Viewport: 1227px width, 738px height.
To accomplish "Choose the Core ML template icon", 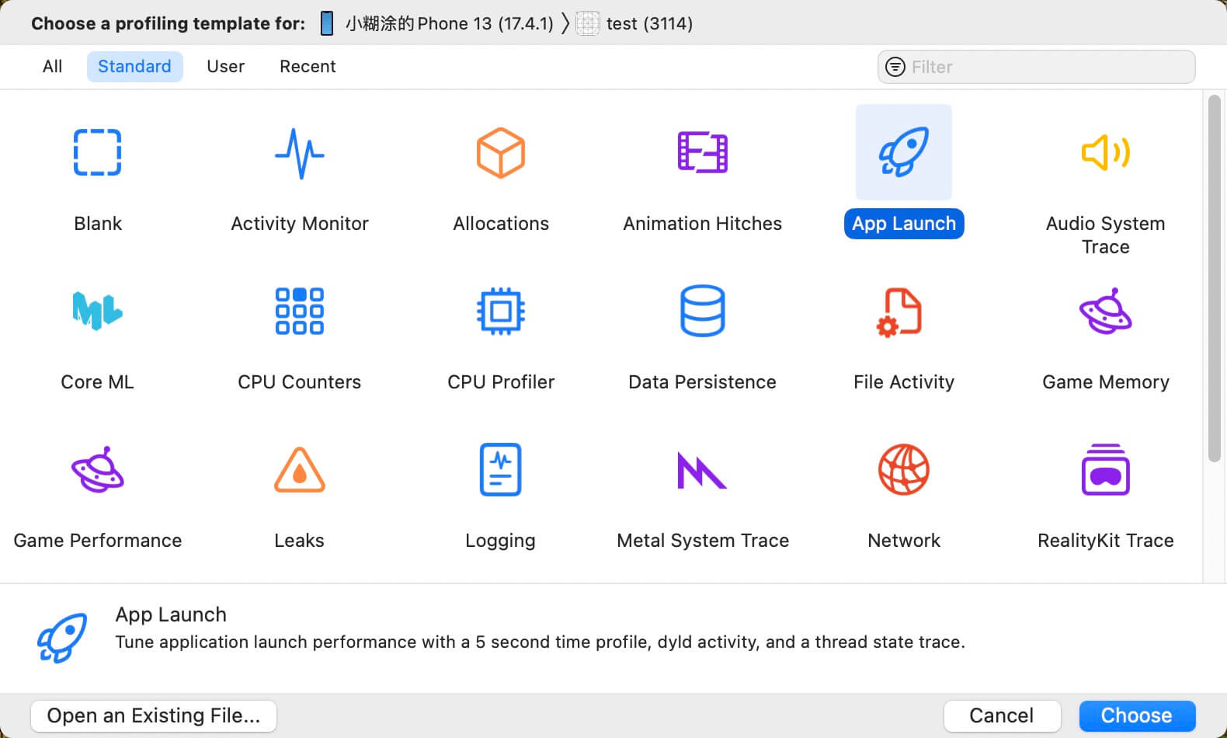I will [97, 311].
